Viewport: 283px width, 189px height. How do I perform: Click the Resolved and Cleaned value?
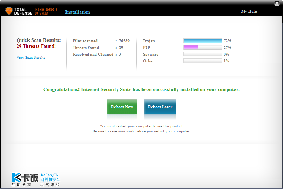point(120,54)
